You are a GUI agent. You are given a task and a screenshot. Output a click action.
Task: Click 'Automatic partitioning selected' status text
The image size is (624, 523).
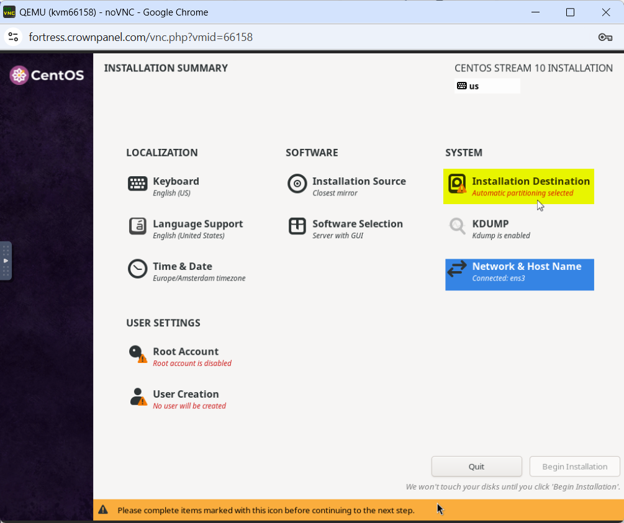point(523,194)
